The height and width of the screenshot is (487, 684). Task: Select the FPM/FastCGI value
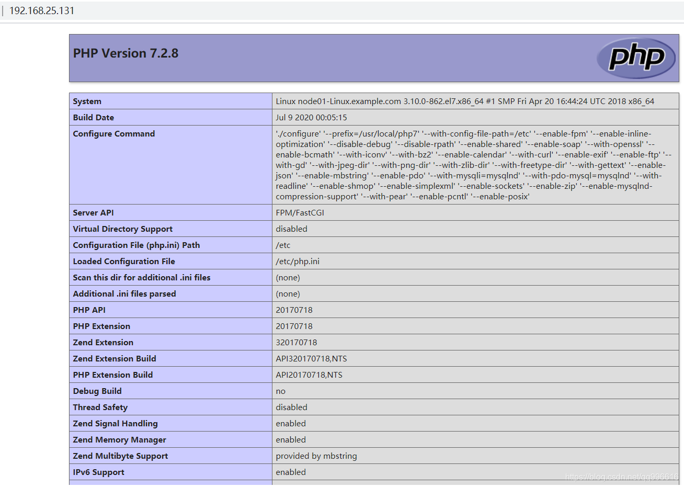(300, 213)
